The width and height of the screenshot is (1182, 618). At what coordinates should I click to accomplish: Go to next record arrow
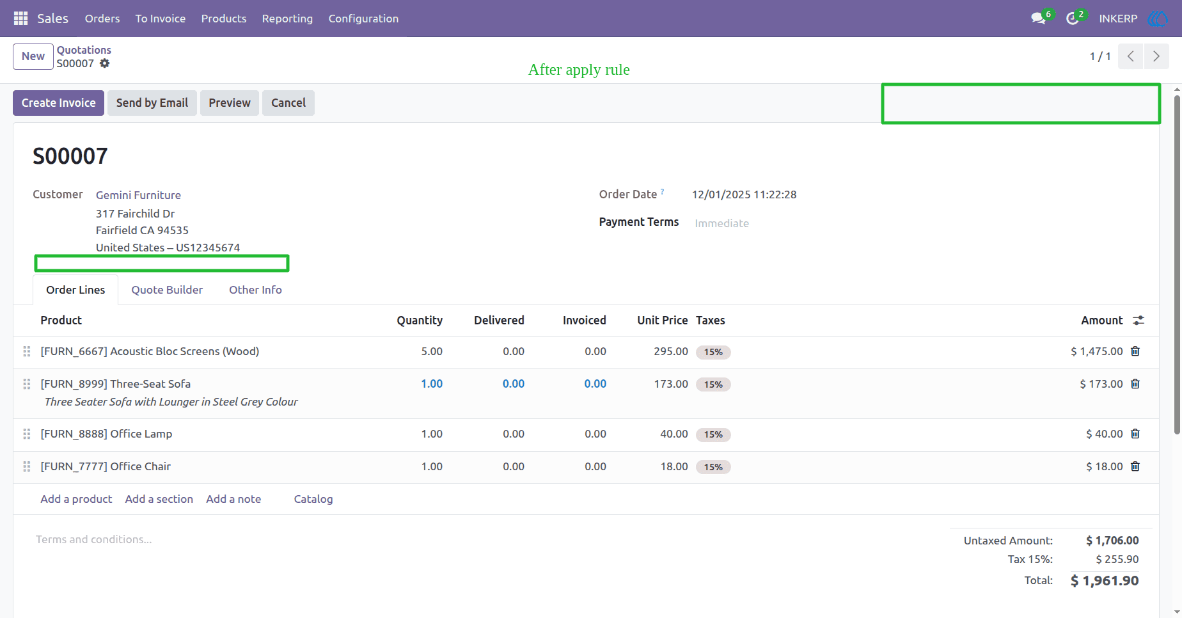(1156, 56)
